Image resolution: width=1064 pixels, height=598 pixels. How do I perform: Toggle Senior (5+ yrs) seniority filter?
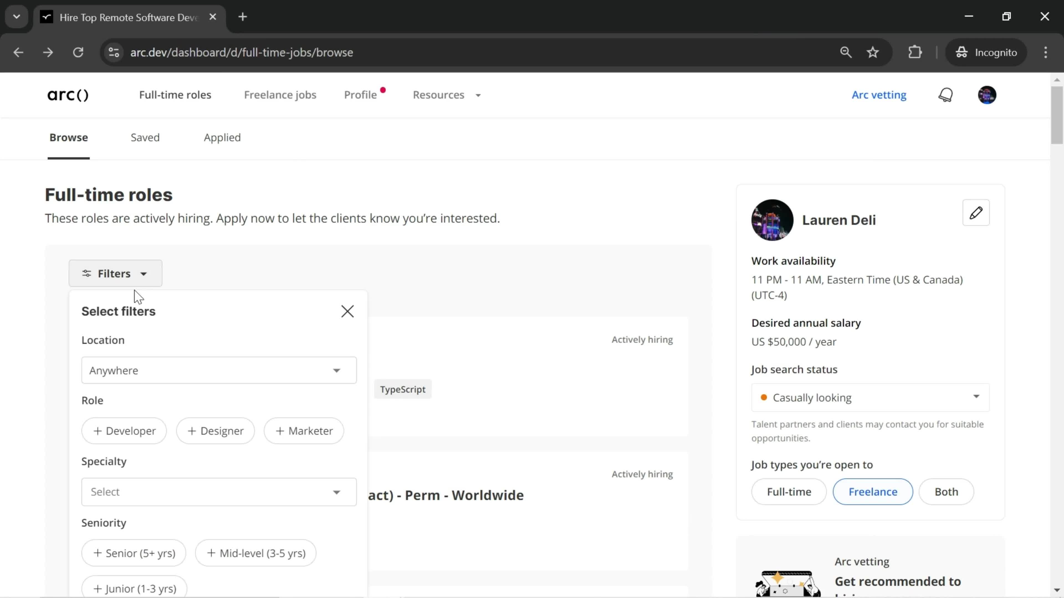click(134, 553)
